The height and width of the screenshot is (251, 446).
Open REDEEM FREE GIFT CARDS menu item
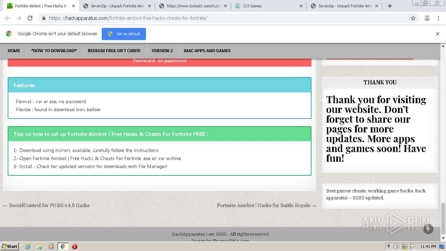tap(114, 51)
